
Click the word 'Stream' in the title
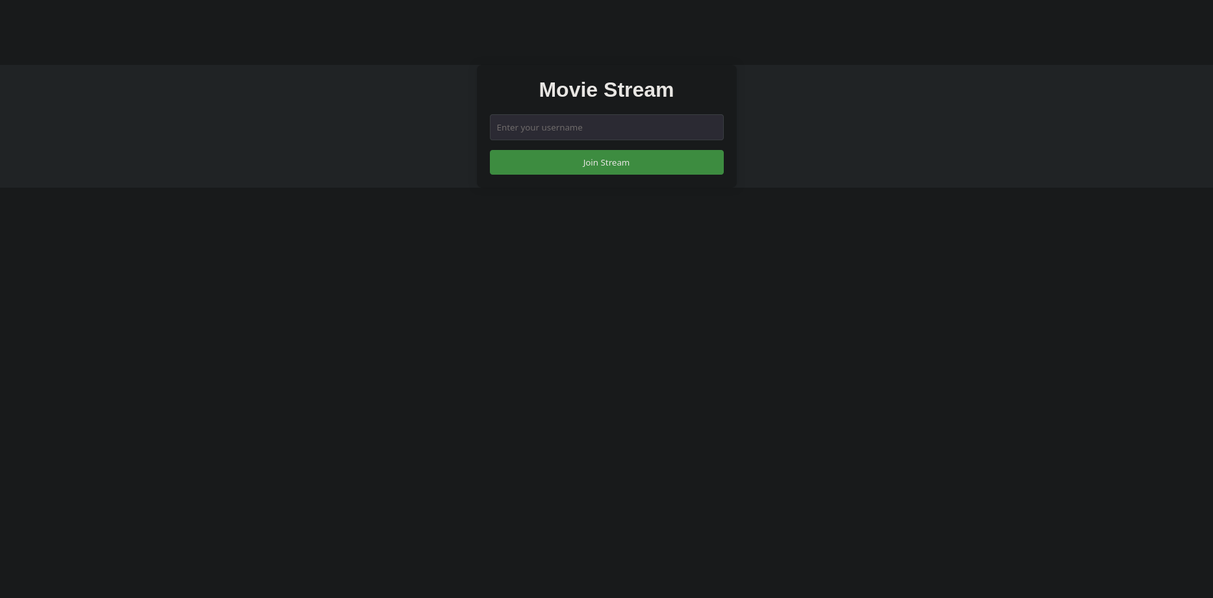tap(639, 90)
